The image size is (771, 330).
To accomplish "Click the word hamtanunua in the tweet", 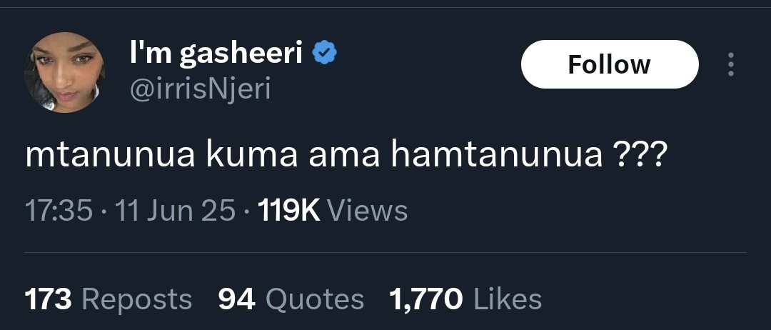I will pyautogui.click(x=497, y=156).
